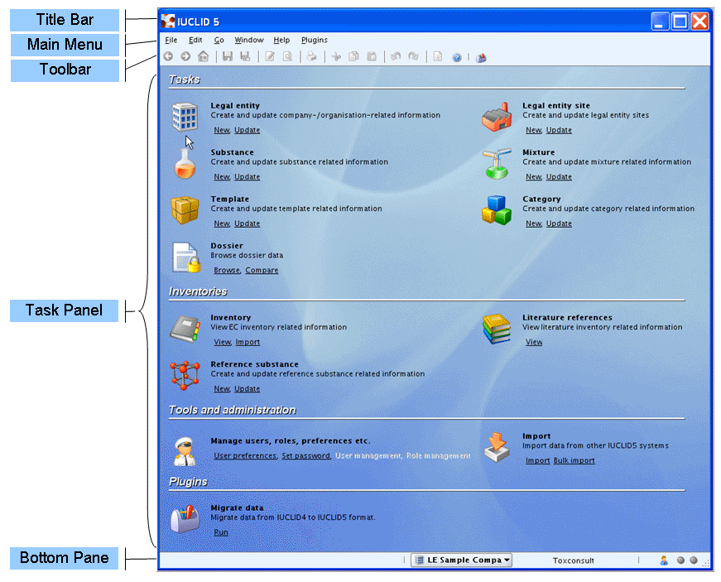The height and width of the screenshot is (582, 721).
Task: Go back using the toolbar Back arrow
Action: (x=168, y=56)
